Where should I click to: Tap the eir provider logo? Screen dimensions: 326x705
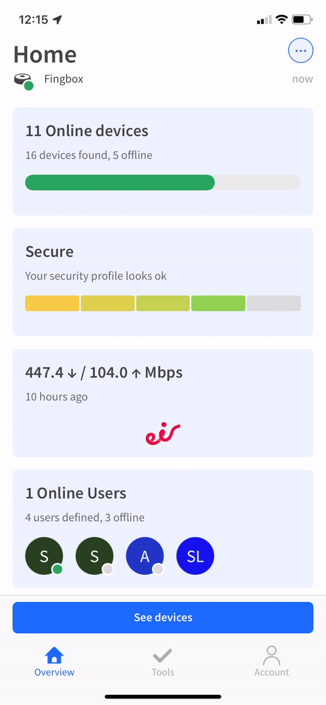coord(162,433)
